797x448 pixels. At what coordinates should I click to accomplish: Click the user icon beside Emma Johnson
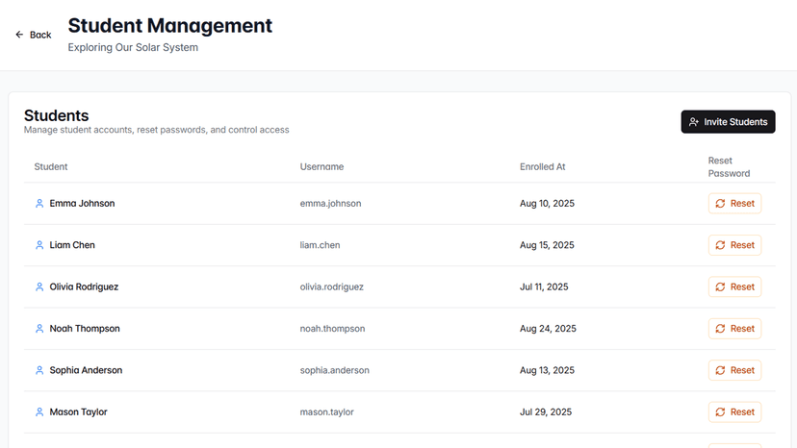coord(39,204)
